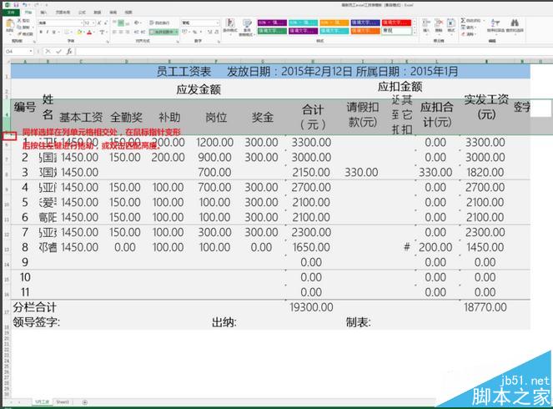Image resolution: width=553 pixels, height=409 pixels.
Task: Toggle Italic formatting
Action: tap(48, 32)
